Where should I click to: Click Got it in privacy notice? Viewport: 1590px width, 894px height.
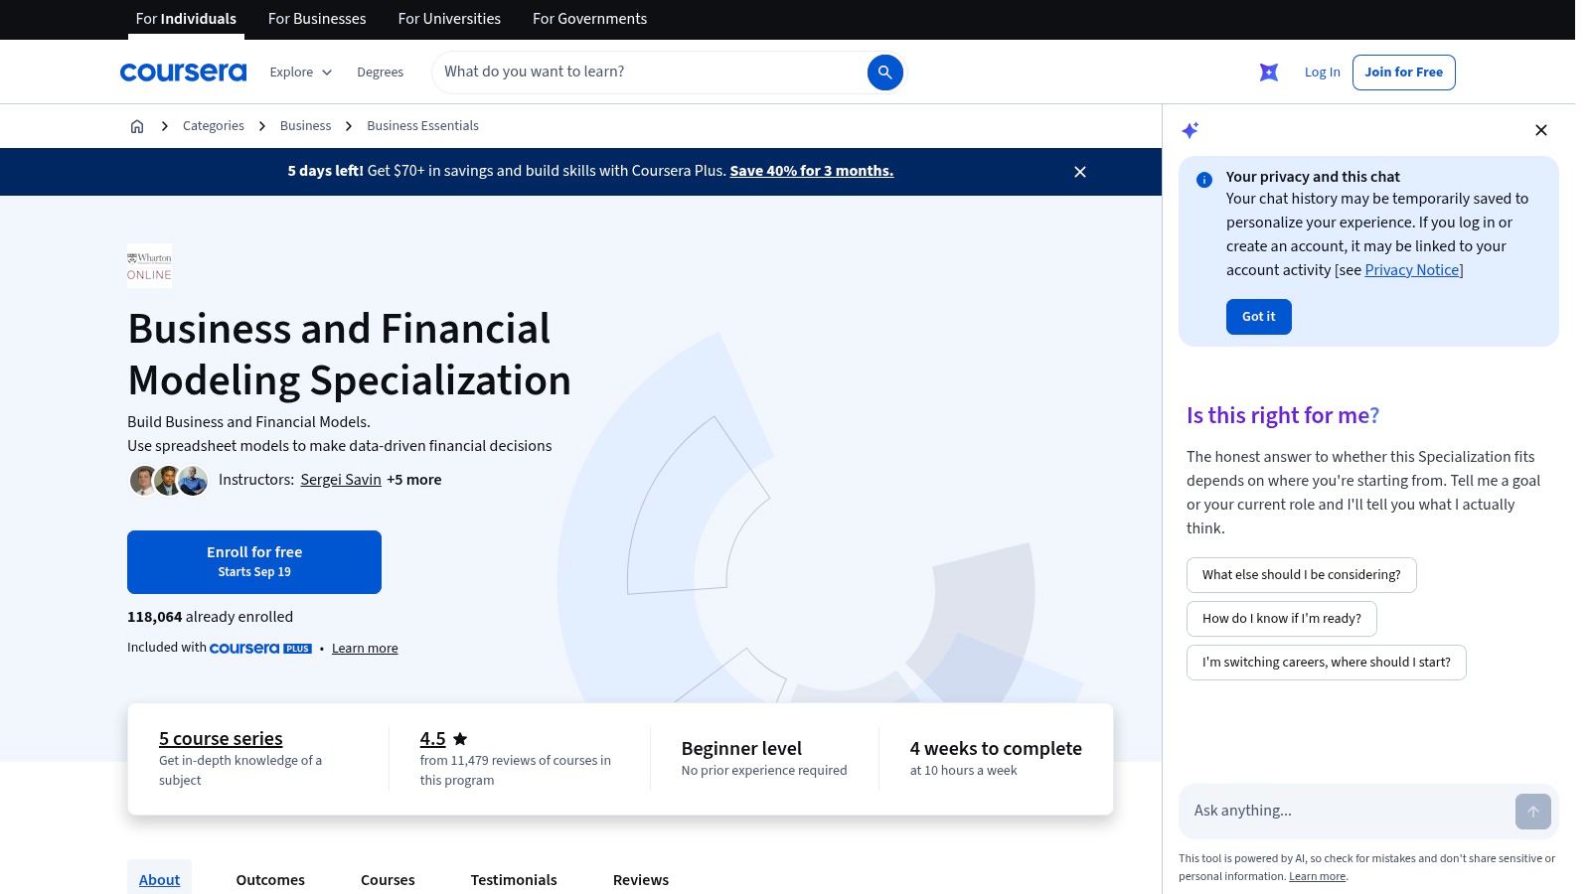(x=1258, y=317)
